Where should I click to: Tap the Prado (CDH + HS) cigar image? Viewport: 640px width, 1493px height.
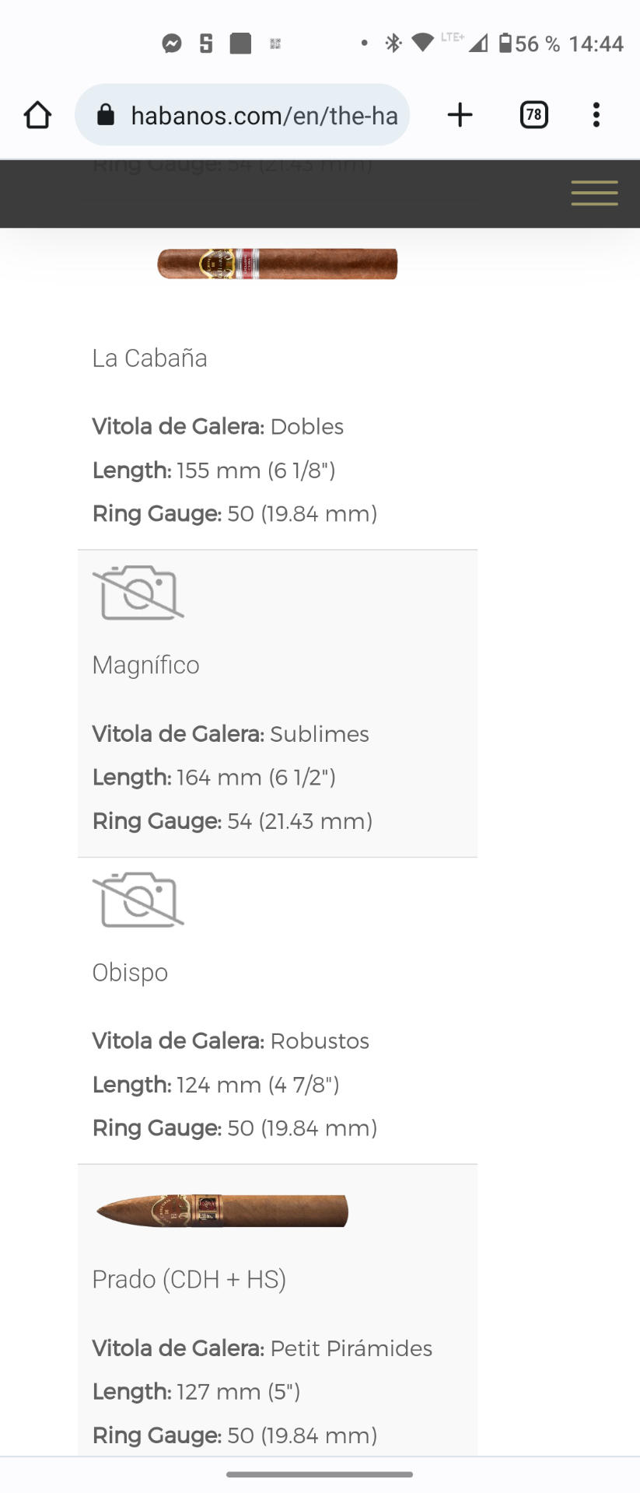(222, 1211)
